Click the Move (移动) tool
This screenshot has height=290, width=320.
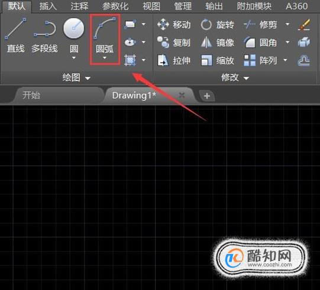pos(174,24)
